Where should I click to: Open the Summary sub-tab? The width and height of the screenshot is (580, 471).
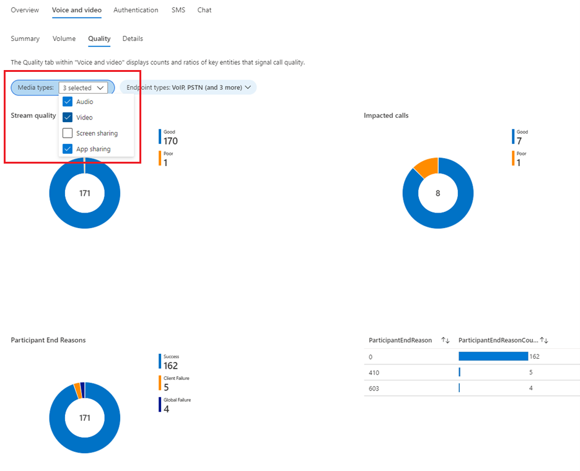tap(25, 38)
